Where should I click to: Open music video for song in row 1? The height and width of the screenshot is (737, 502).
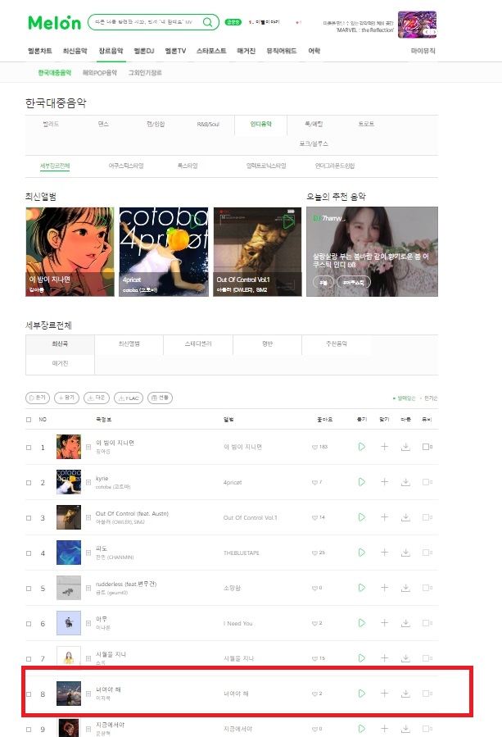tap(427, 447)
